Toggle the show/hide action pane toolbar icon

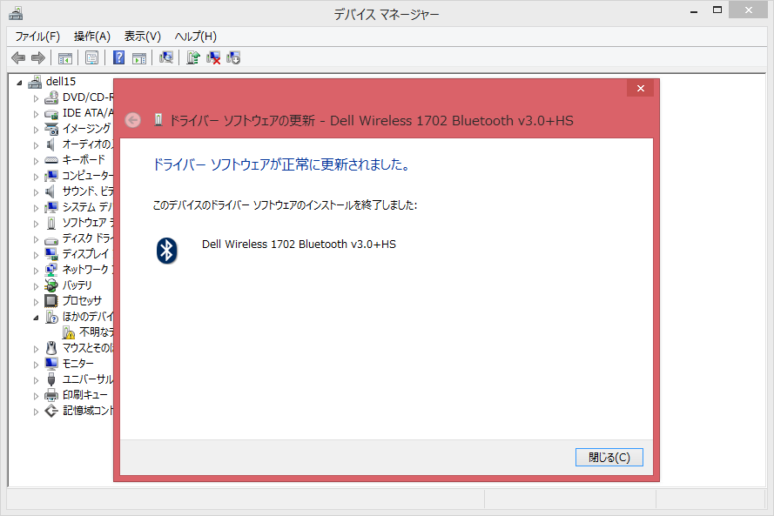139,58
